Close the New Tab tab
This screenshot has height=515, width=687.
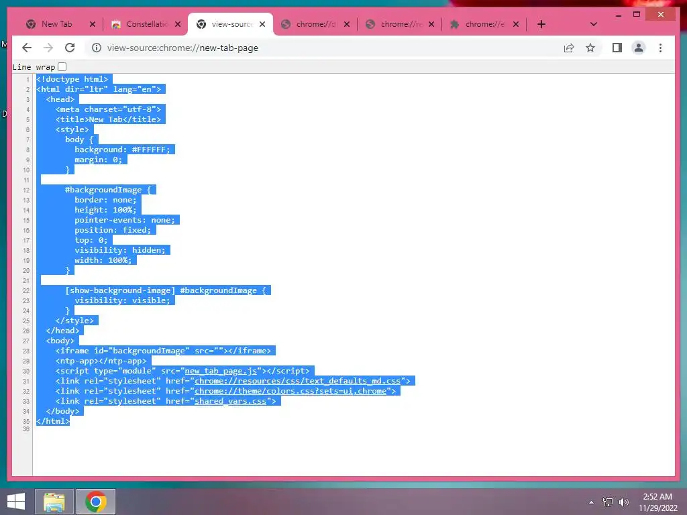(93, 24)
